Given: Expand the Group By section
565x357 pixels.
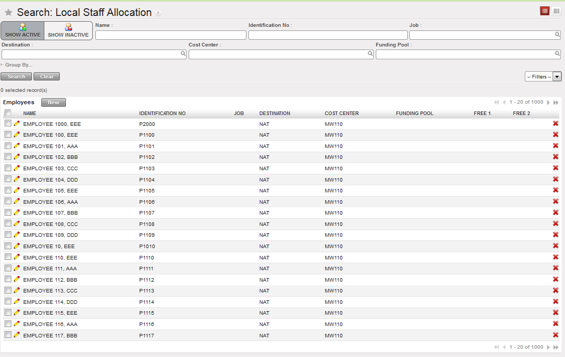Looking at the screenshot, I should tap(16, 65).
